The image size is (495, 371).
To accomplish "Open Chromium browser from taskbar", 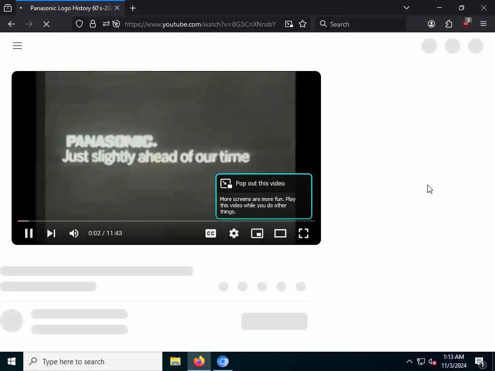I will click(x=223, y=361).
